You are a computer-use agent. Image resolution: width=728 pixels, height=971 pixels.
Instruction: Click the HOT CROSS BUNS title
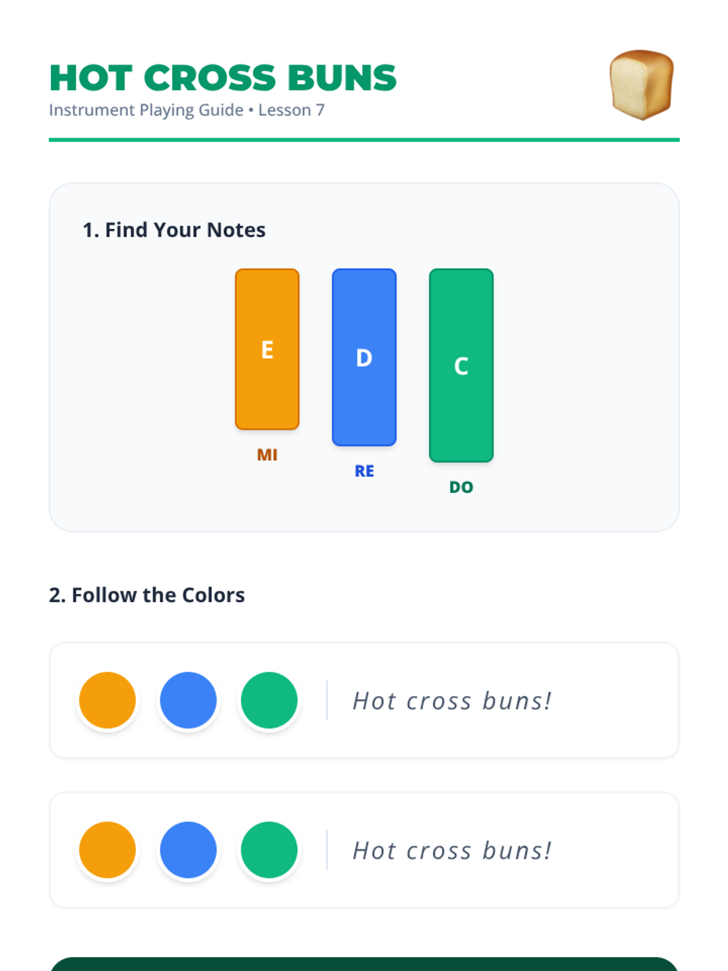223,78
